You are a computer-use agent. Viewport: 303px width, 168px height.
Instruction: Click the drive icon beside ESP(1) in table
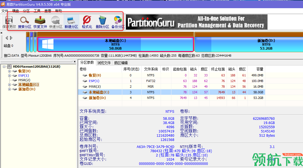tap(85, 81)
